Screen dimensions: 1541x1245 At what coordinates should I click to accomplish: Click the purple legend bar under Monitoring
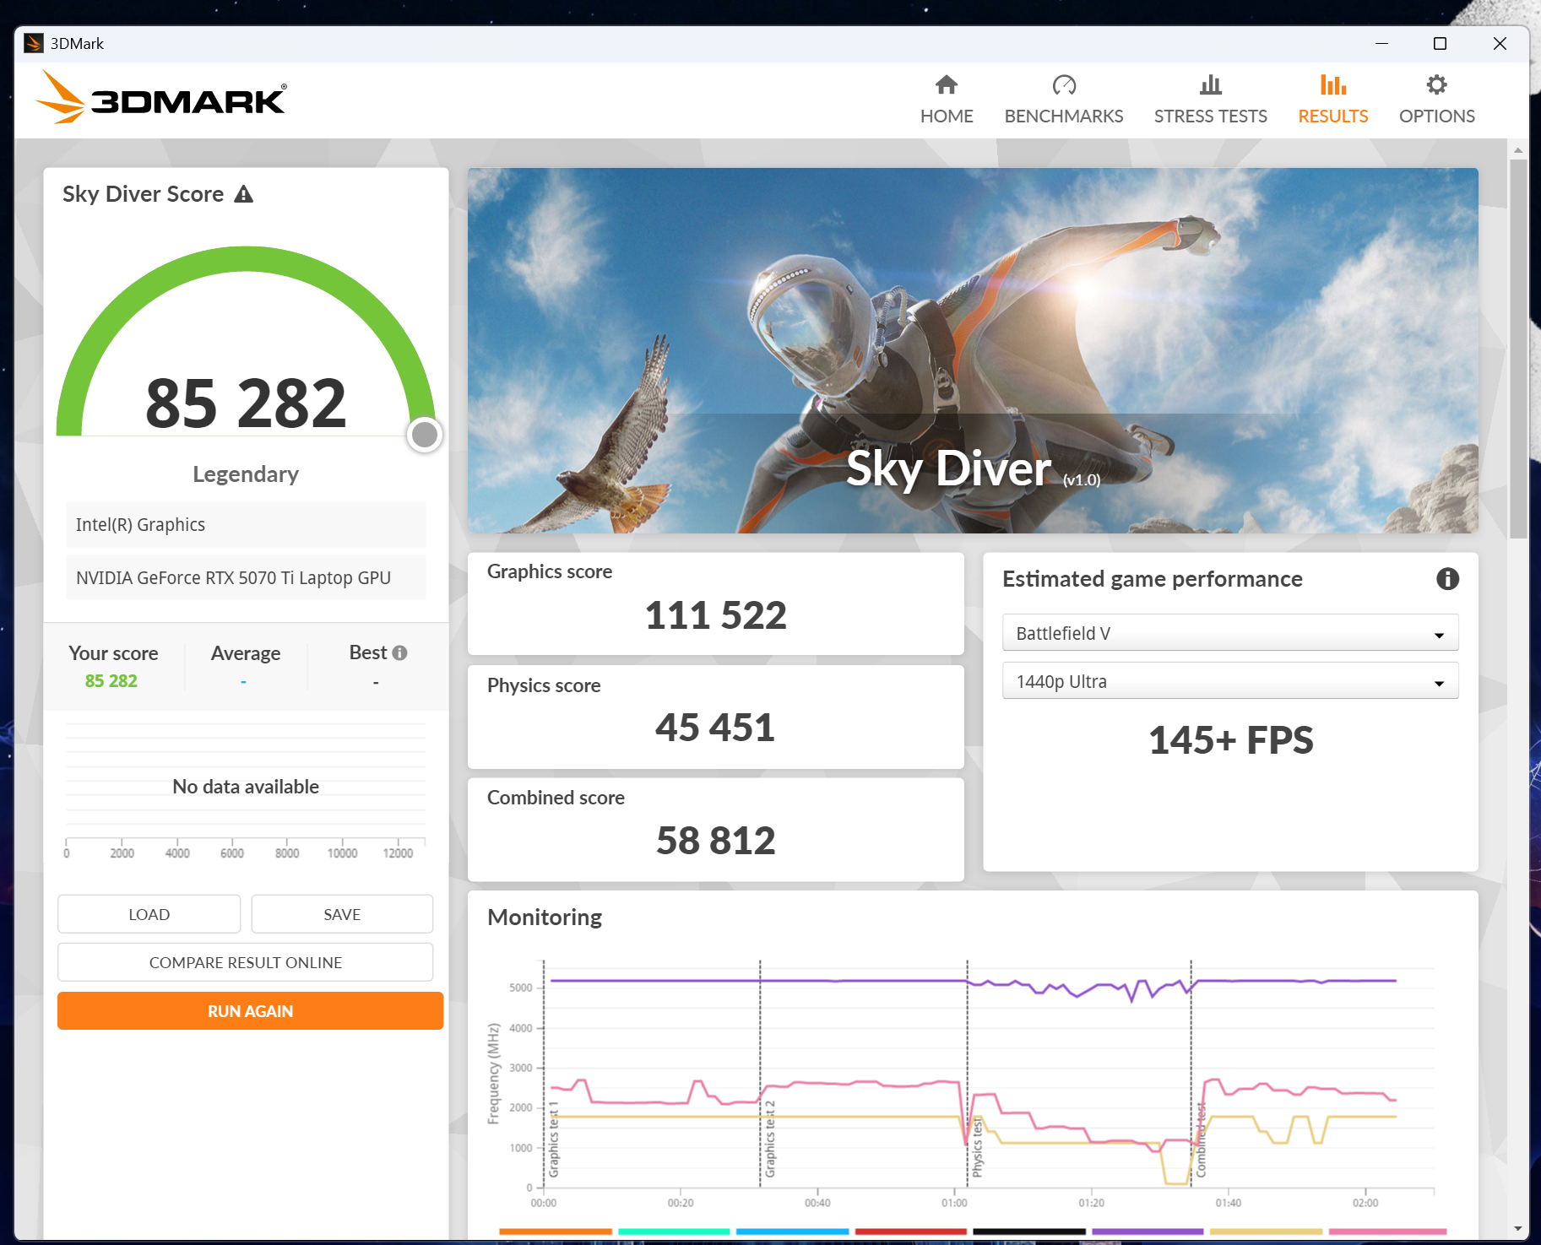pos(1148,1231)
